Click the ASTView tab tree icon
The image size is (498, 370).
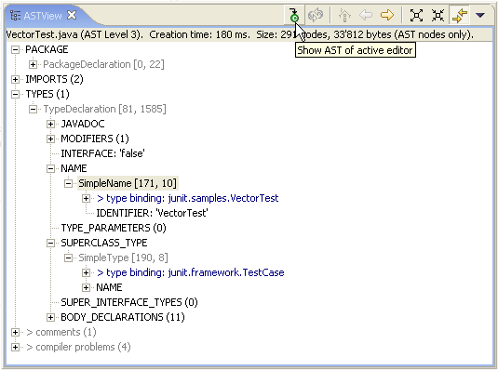coord(15,15)
